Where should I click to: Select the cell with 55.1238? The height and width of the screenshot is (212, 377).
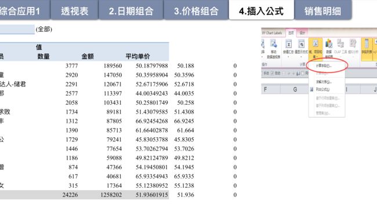point(184,185)
